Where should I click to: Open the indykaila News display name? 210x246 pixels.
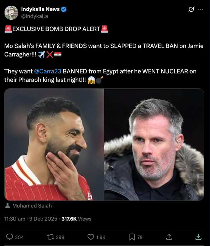pyautogui.click(x=40, y=9)
